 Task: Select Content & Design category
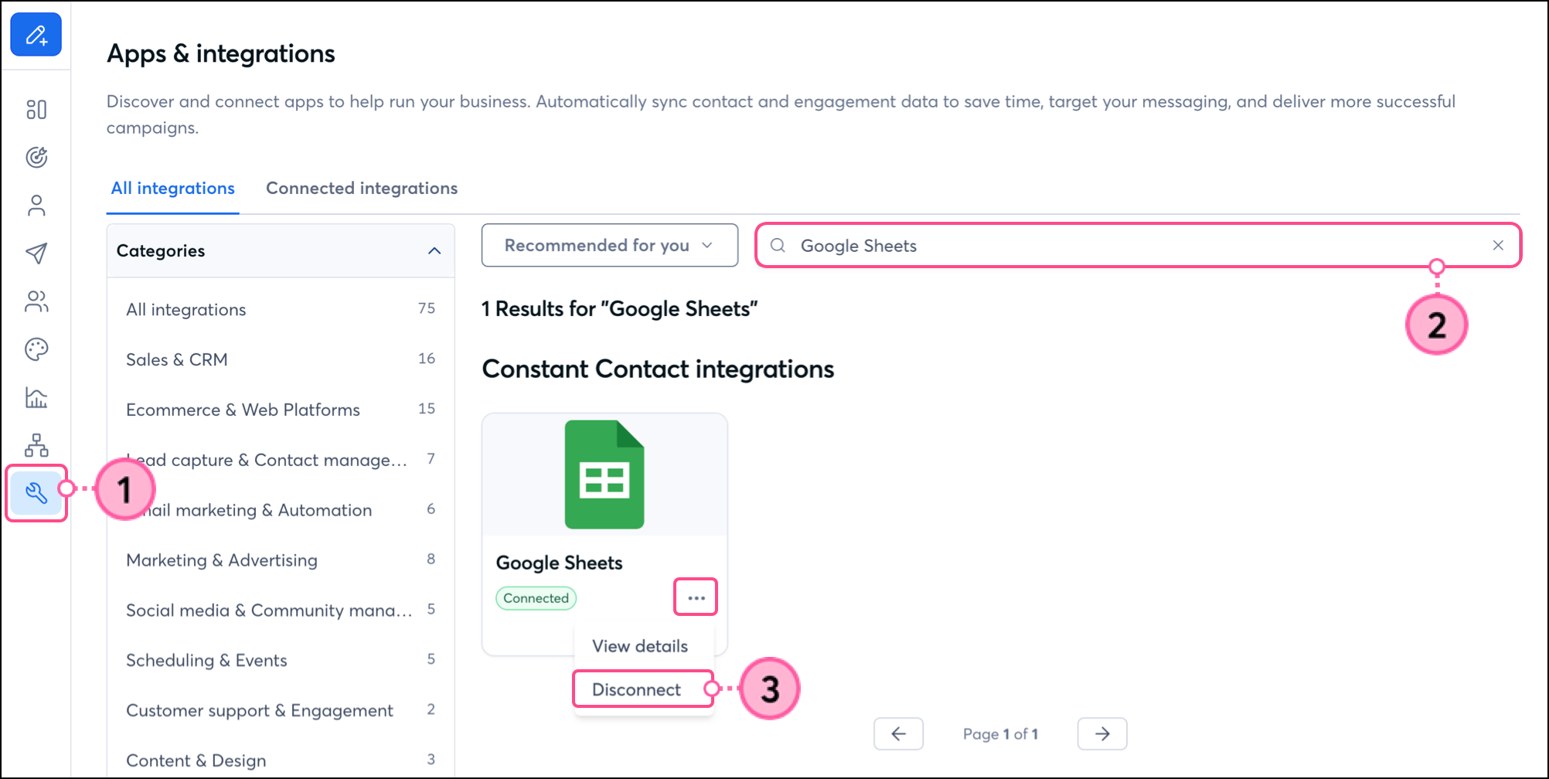(x=281, y=760)
